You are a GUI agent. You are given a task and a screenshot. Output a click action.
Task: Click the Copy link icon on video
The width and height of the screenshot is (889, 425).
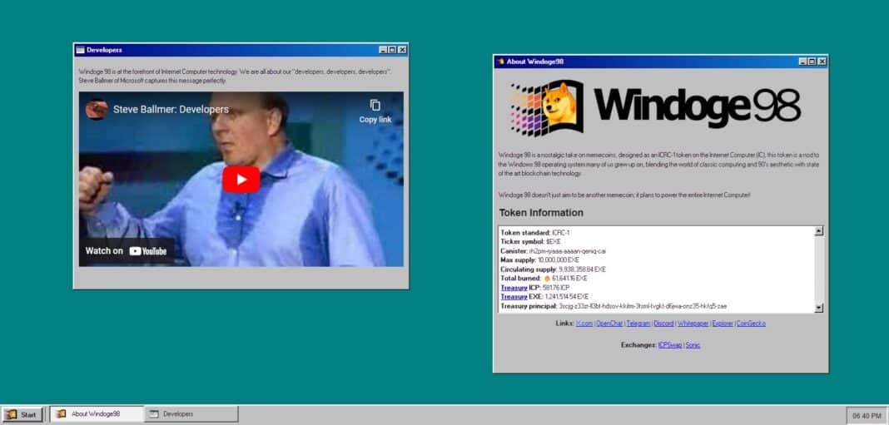[x=375, y=106]
